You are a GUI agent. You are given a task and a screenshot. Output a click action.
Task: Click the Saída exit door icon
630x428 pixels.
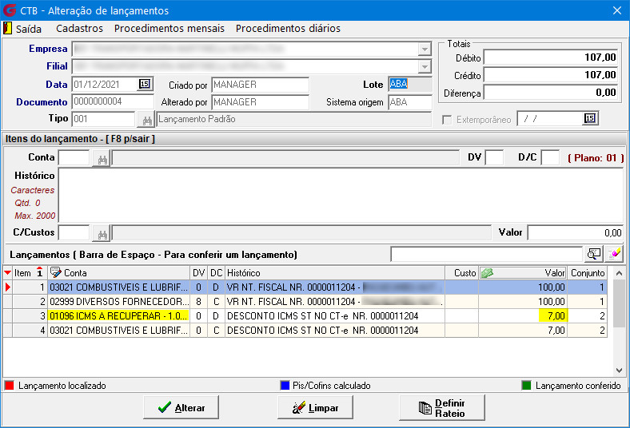tap(7, 28)
